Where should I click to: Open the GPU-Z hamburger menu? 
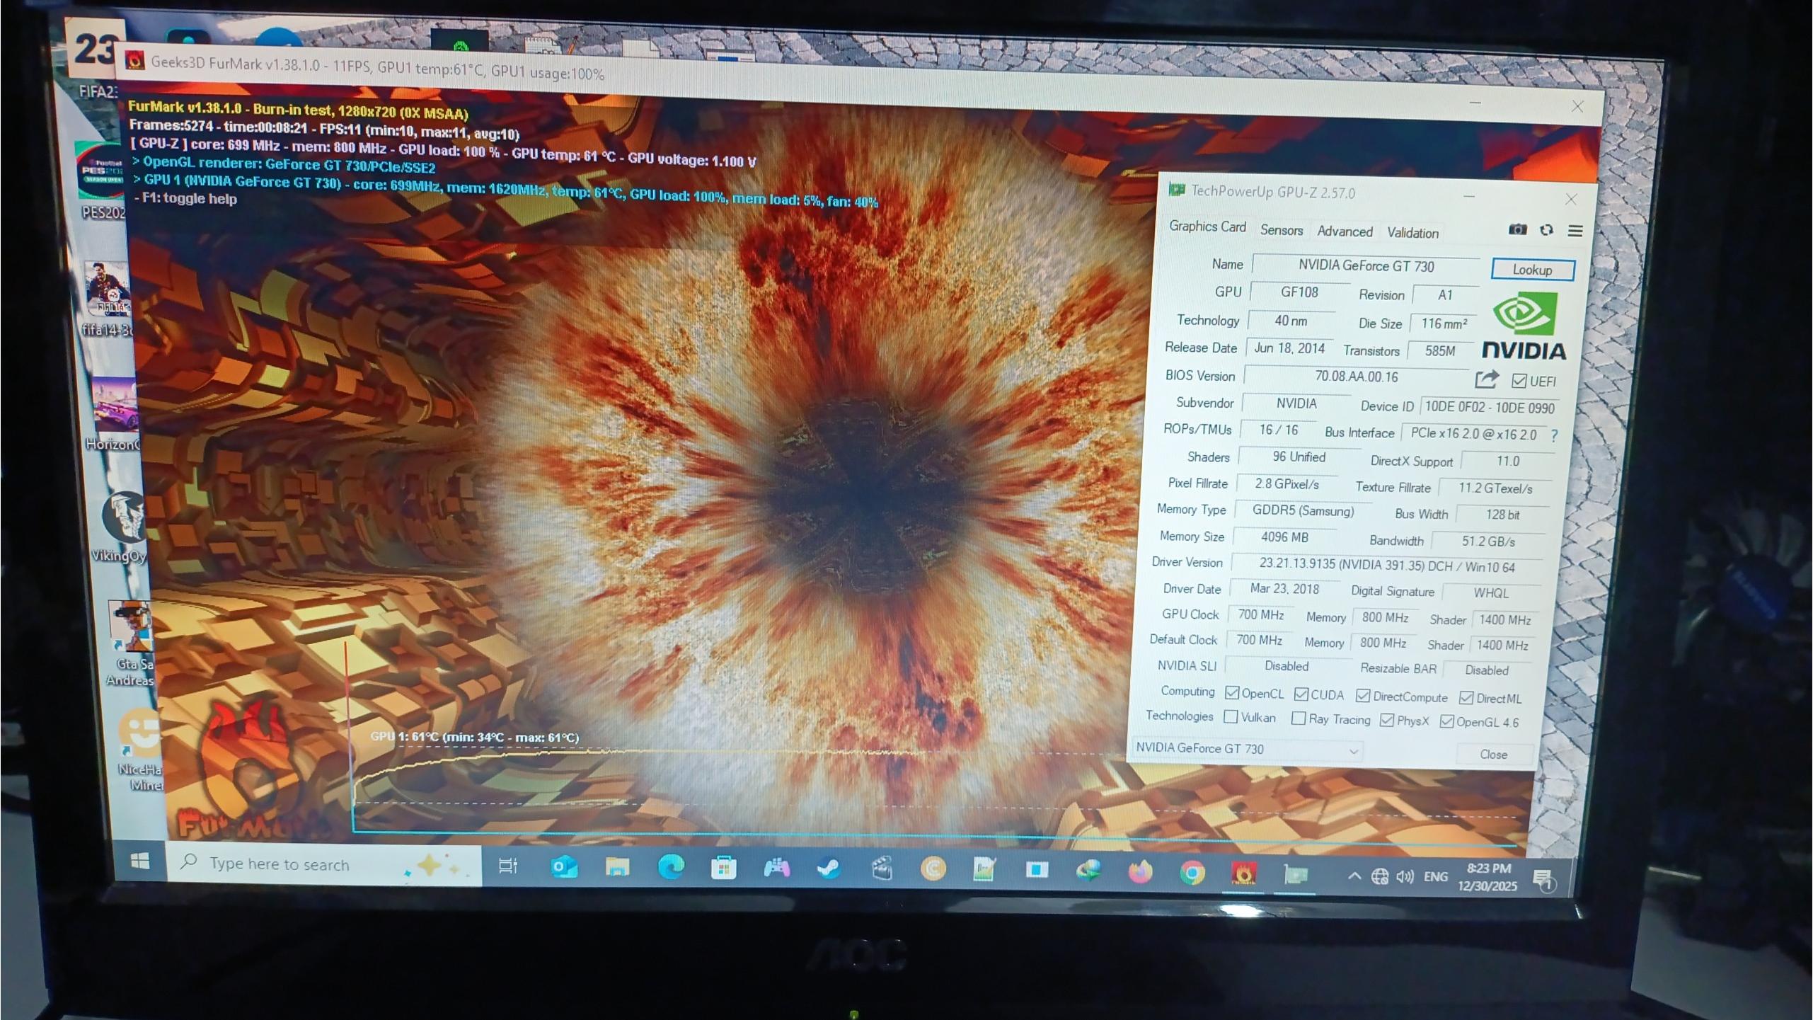click(x=1575, y=231)
